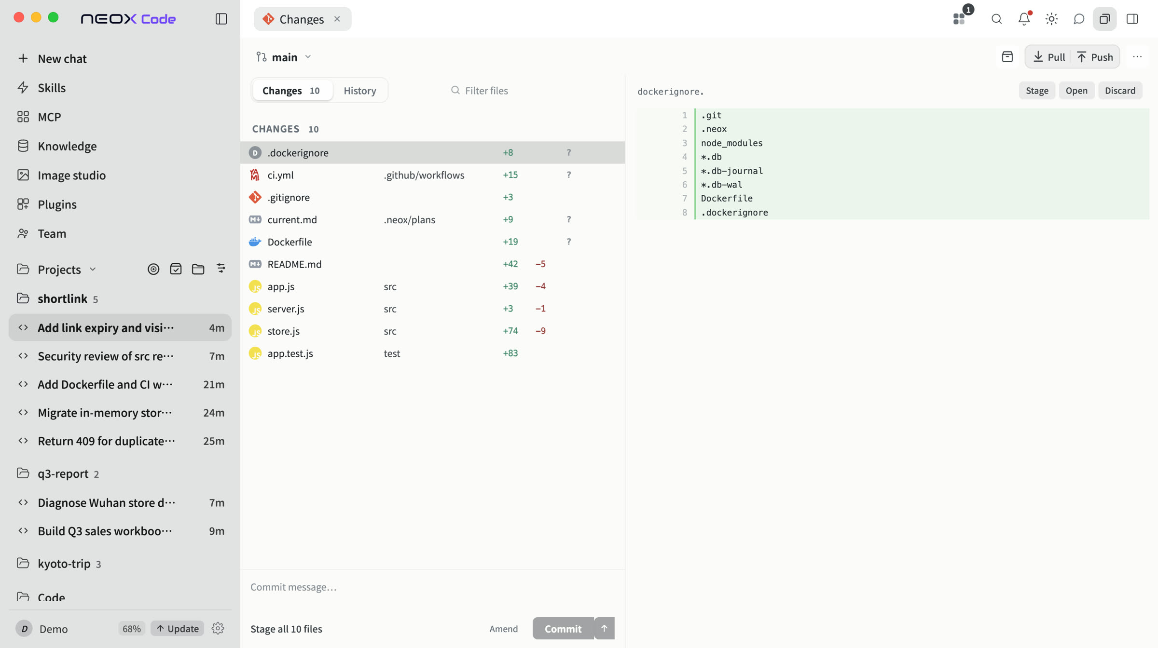Viewport: 1158px width, 648px height.
Task: Open notifications bell
Action: pos(1024,19)
